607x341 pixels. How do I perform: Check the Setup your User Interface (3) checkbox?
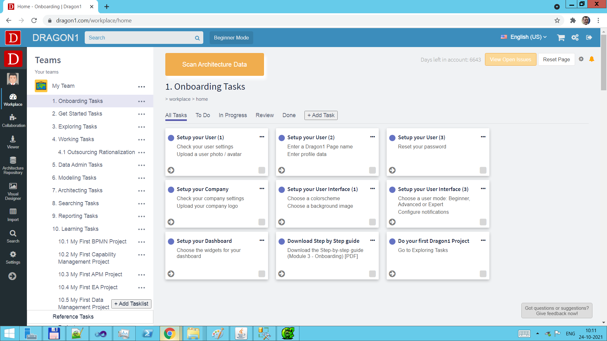click(483, 222)
